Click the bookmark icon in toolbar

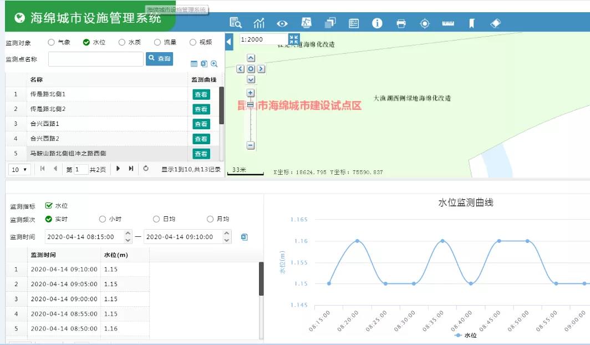pyautogui.click(x=472, y=23)
